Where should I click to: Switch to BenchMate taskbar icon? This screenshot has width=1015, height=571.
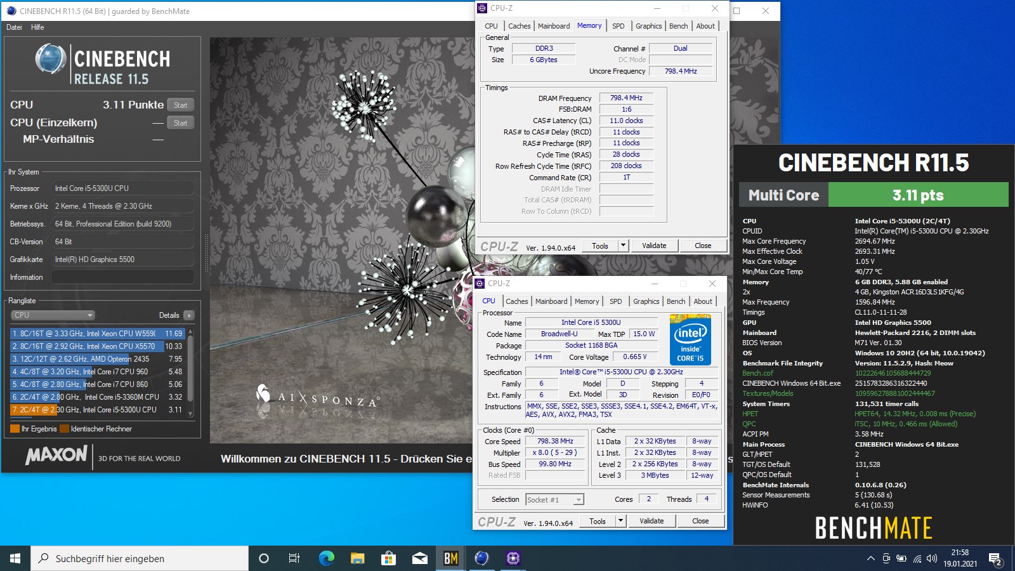(x=450, y=558)
